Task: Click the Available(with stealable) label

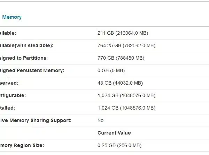Action: 26,45
